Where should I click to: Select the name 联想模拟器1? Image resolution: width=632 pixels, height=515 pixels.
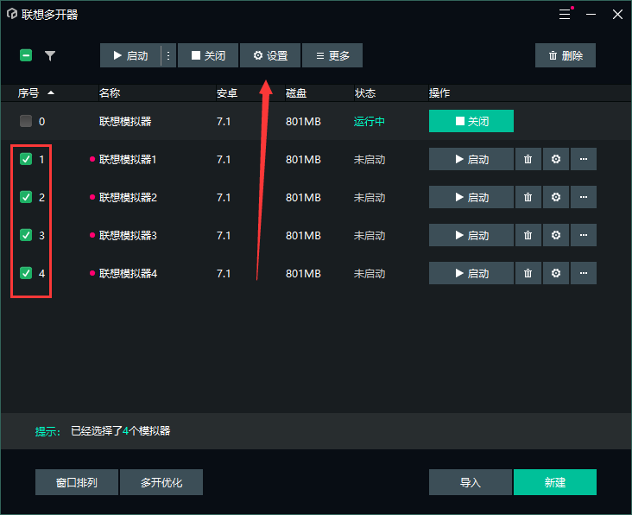(128, 160)
